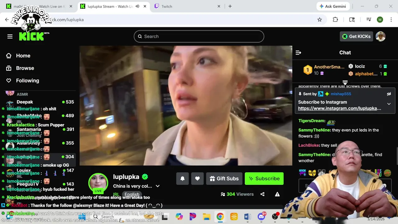Switch to the luplupka Stream tab

click(114, 6)
